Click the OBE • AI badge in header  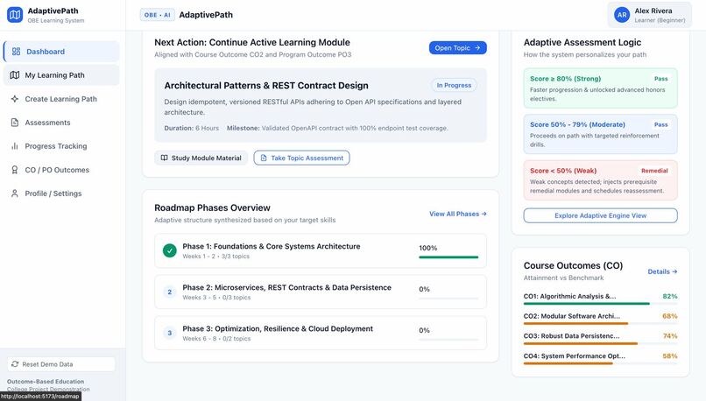click(x=157, y=15)
